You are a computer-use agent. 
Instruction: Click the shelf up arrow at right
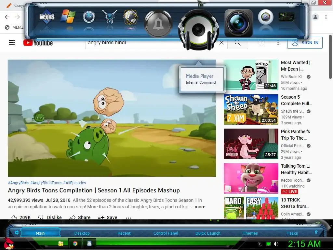click(316, 232)
